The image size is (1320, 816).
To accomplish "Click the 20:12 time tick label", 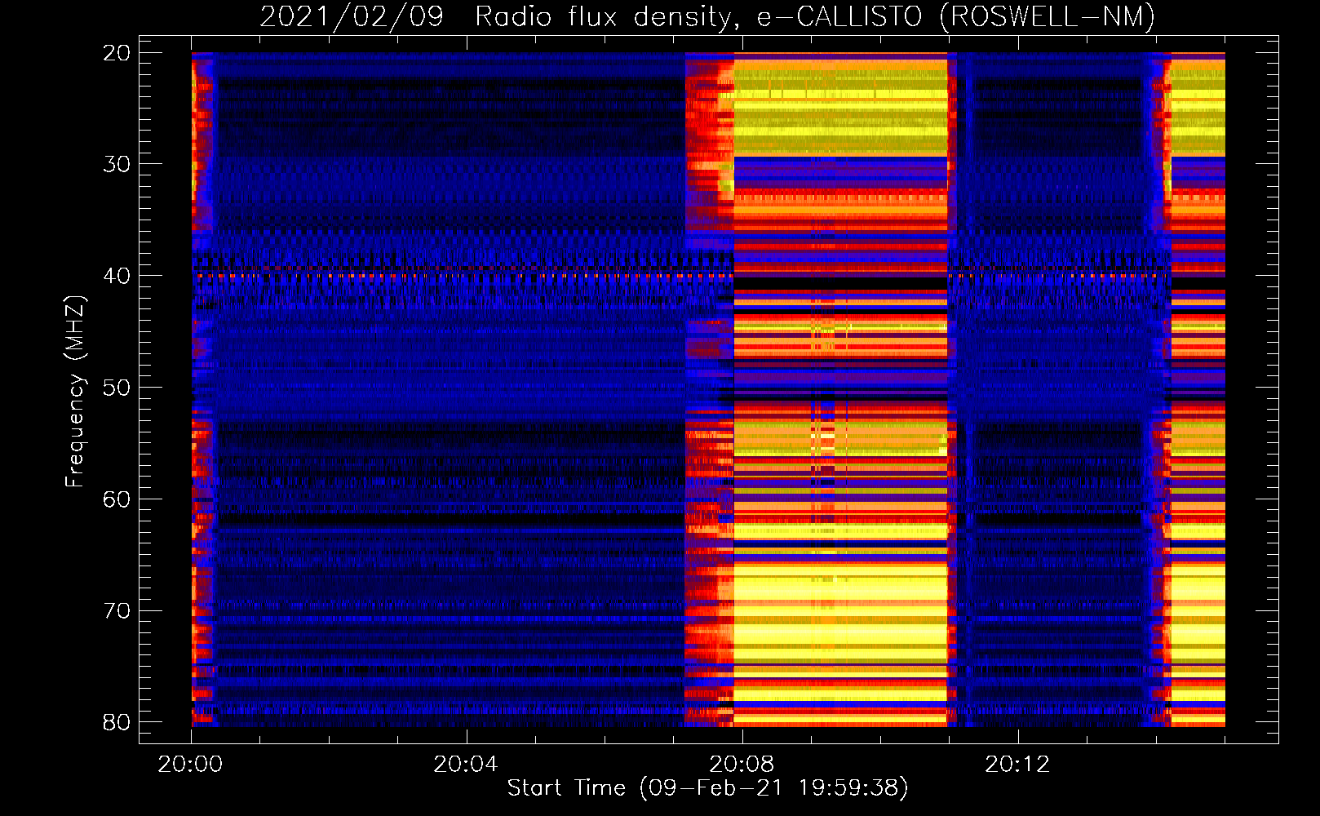I will pyautogui.click(x=1017, y=765).
